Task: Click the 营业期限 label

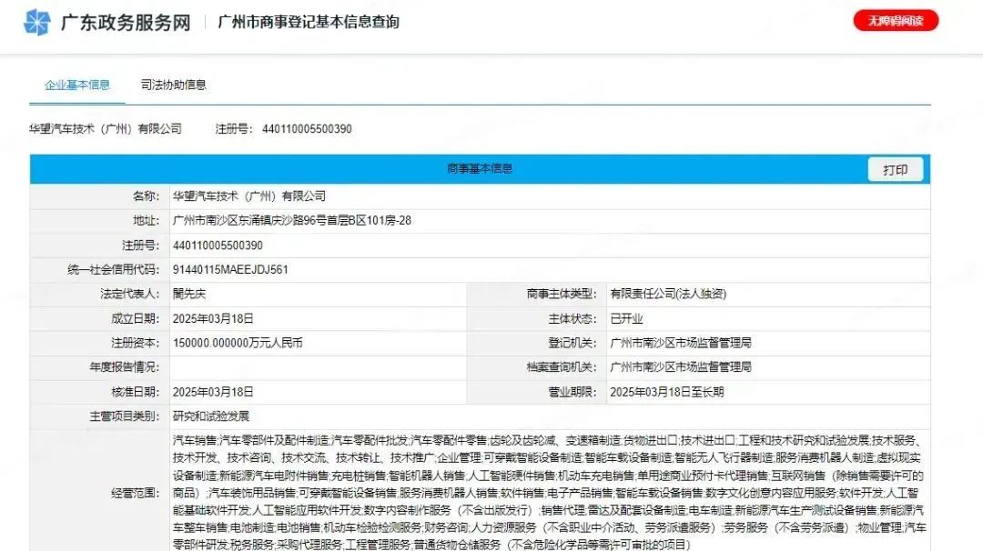Action: point(573,392)
